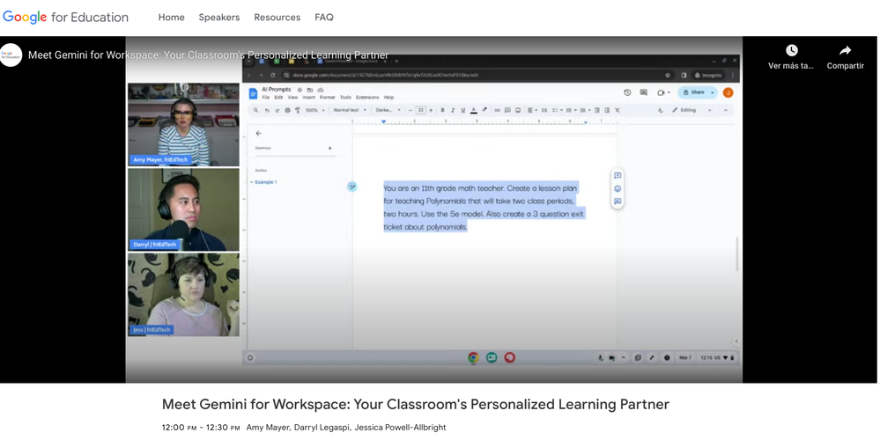Click the back arrow above document outline
Screen dimensions: 880x440
258,133
